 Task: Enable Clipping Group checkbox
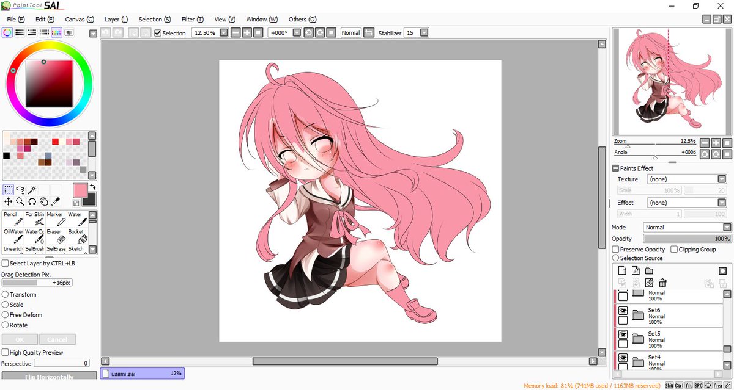coord(673,249)
